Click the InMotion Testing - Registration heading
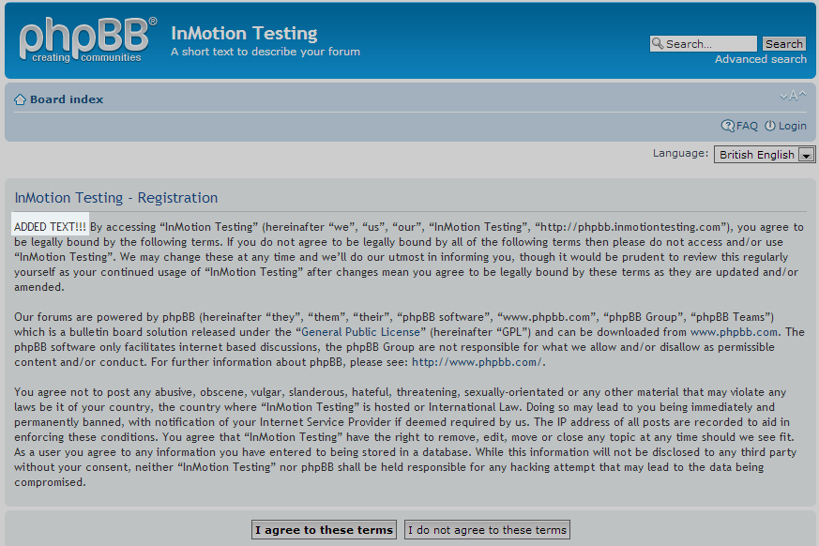819x546 pixels. [x=116, y=198]
